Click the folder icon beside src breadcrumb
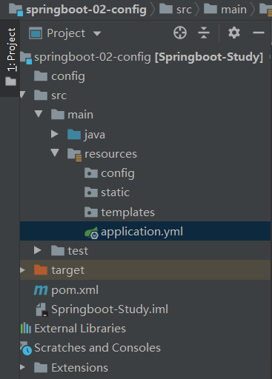Image resolution: width=272 pixels, height=379 pixels. [166, 9]
